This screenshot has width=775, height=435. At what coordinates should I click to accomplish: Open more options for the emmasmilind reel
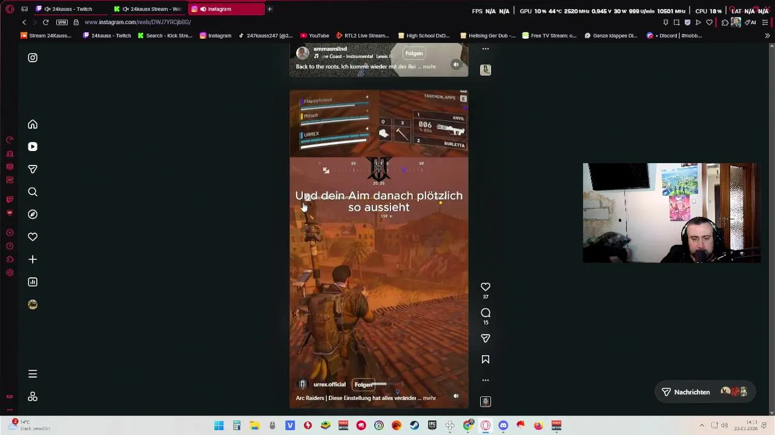(x=486, y=49)
